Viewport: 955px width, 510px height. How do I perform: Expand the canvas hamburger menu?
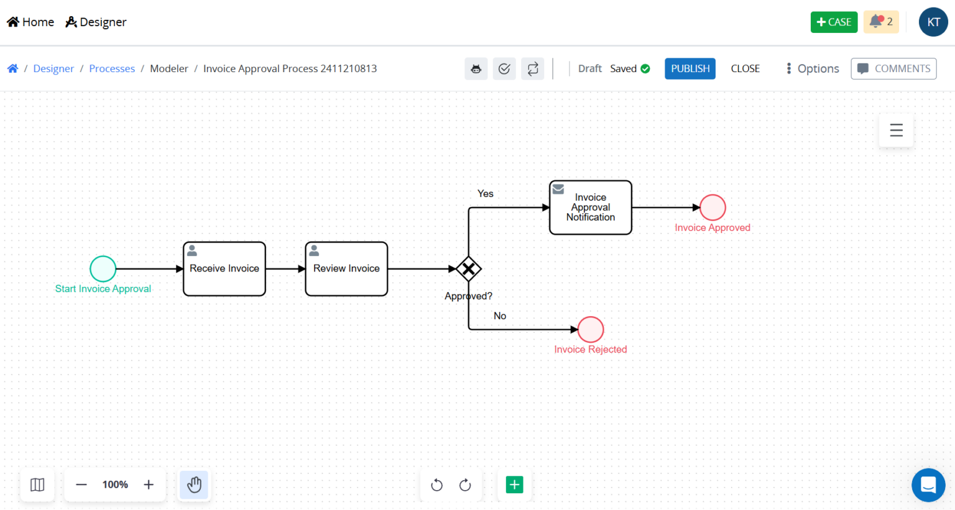pyautogui.click(x=895, y=130)
